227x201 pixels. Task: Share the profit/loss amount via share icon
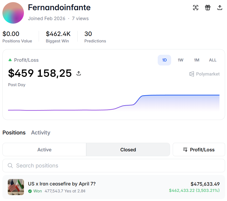tap(79, 73)
